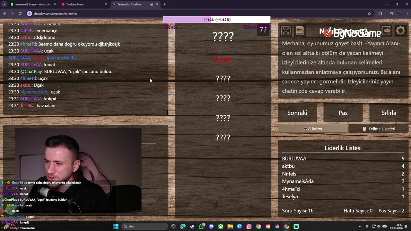The height and width of the screenshot is (231, 411).
Task: Click the Pas Sayısı: 2 counter
Action: (391, 211)
